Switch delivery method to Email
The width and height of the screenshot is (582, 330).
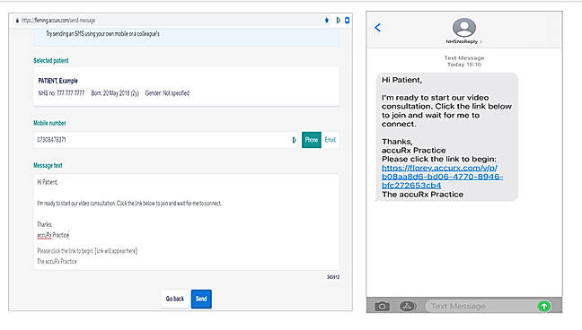pyautogui.click(x=330, y=140)
